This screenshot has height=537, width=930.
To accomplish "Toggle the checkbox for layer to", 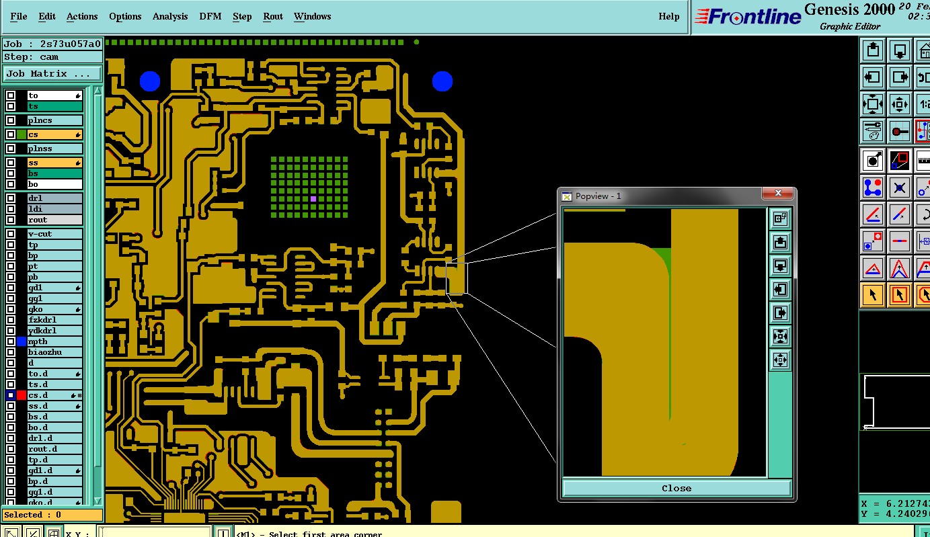I will pos(11,95).
